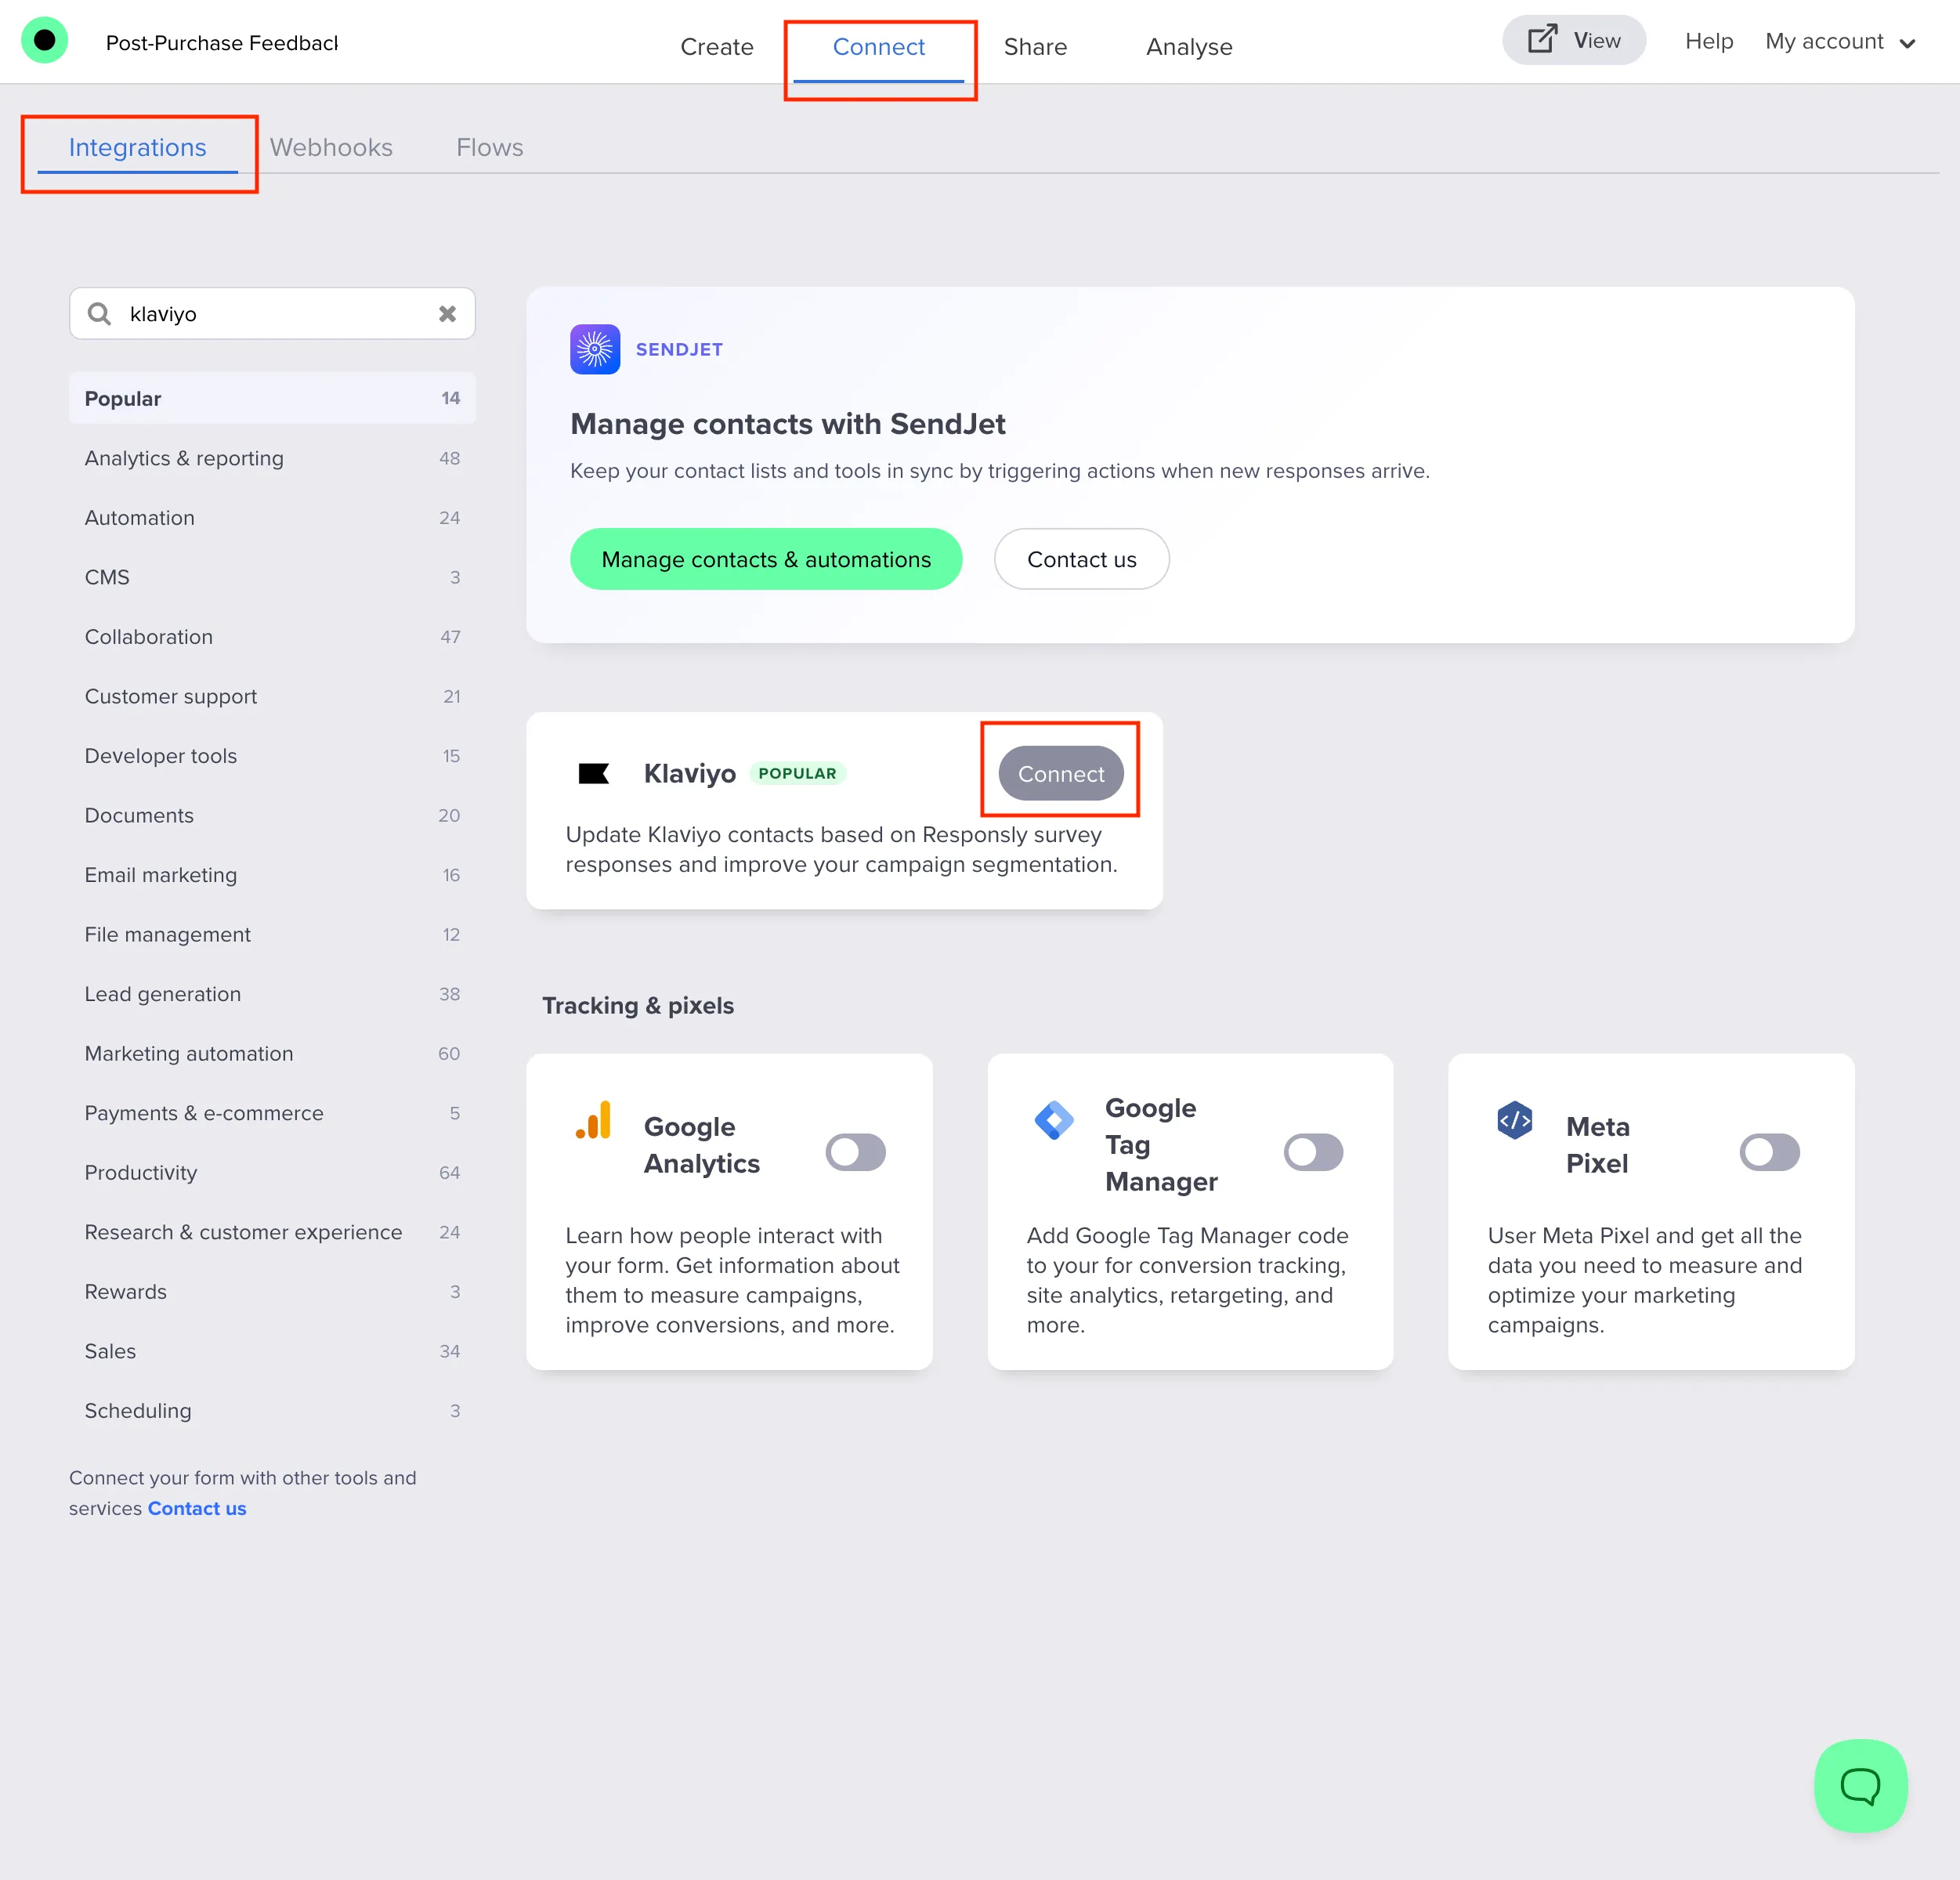
Task: Select the Productivity category
Action: tap(272, 1172)
